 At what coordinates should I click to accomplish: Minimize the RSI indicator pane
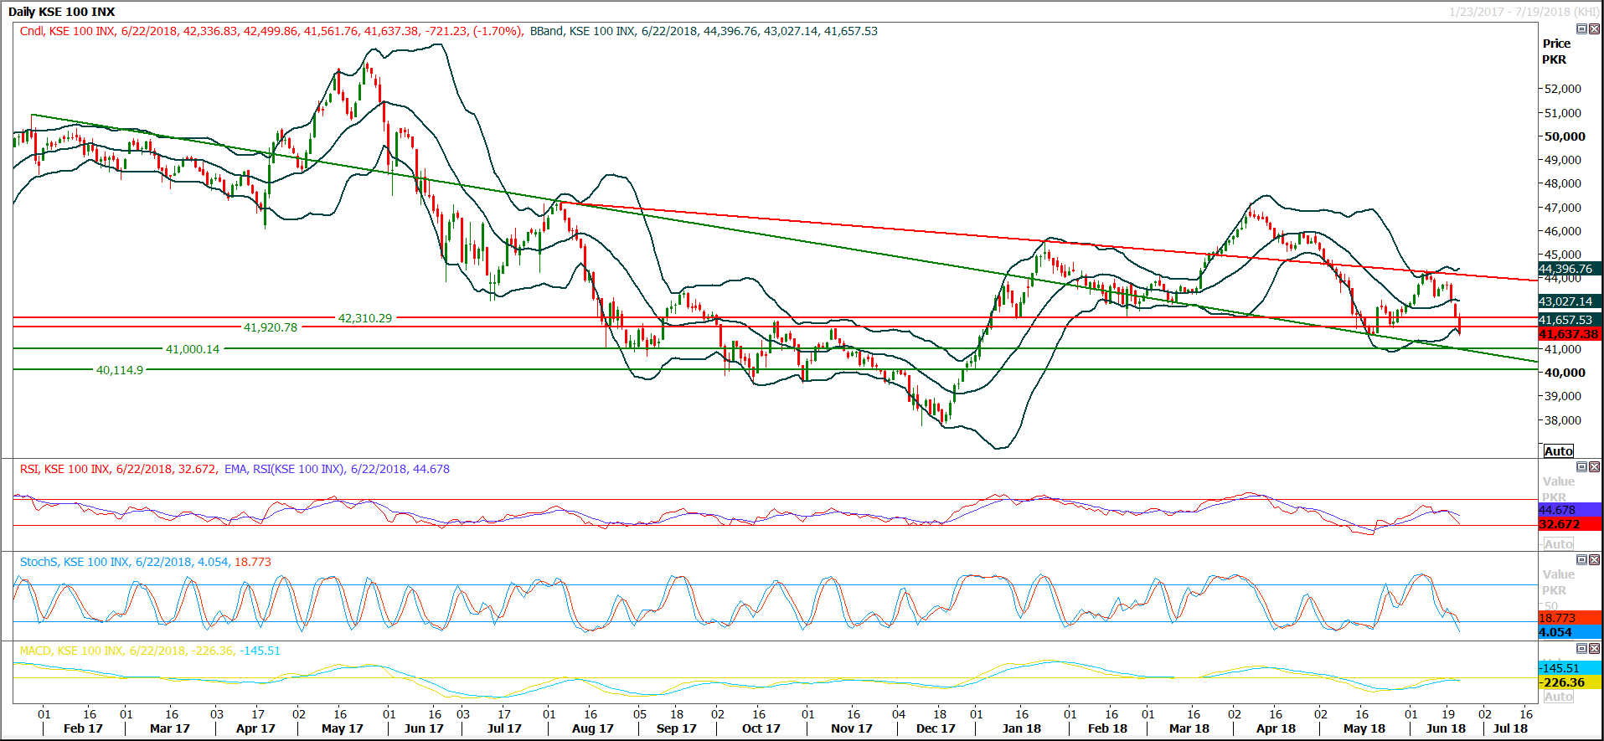(x=1581, y=467)
